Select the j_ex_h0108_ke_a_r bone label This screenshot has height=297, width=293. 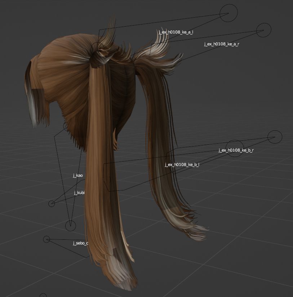[x=222, y=44]
